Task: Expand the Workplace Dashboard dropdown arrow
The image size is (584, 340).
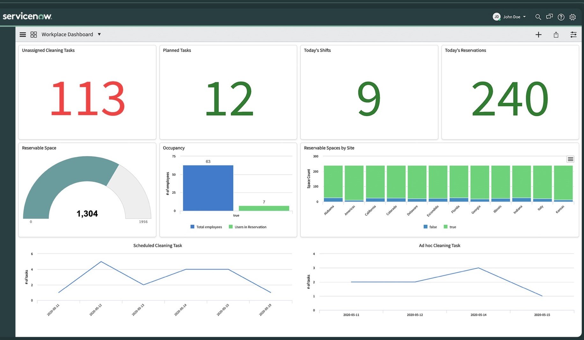Action: tap(99, 34)
